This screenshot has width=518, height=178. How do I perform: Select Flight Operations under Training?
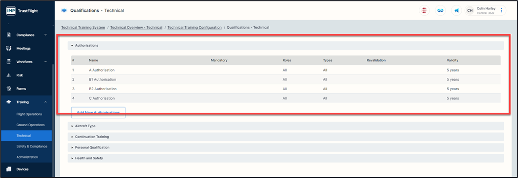[x=29, y=114]
